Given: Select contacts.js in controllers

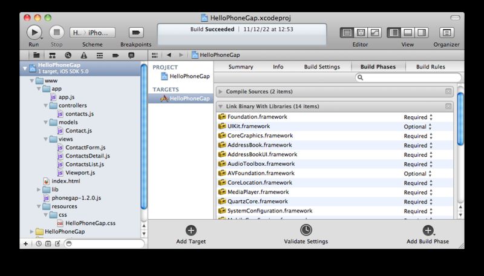Looking at the screenshot, I should [x=79, y=114].
